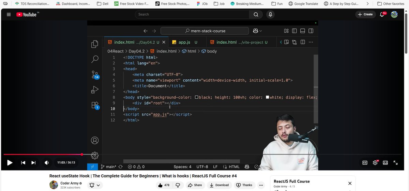Expand bookmarks overflow chevron

367,4
